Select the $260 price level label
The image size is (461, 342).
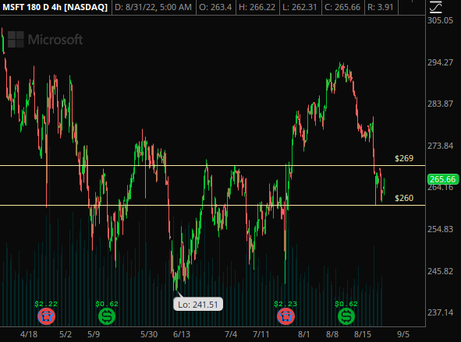404,198
